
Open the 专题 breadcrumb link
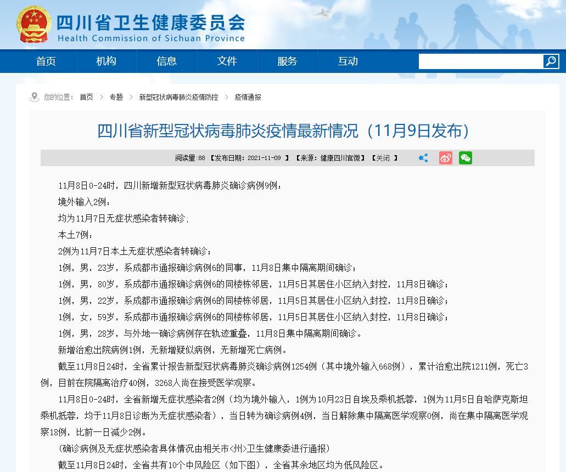116,97
